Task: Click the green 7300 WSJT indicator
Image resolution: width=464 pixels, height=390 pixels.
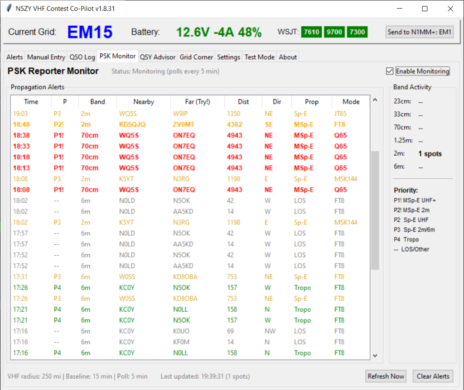Action: click(x=357, y=32)
